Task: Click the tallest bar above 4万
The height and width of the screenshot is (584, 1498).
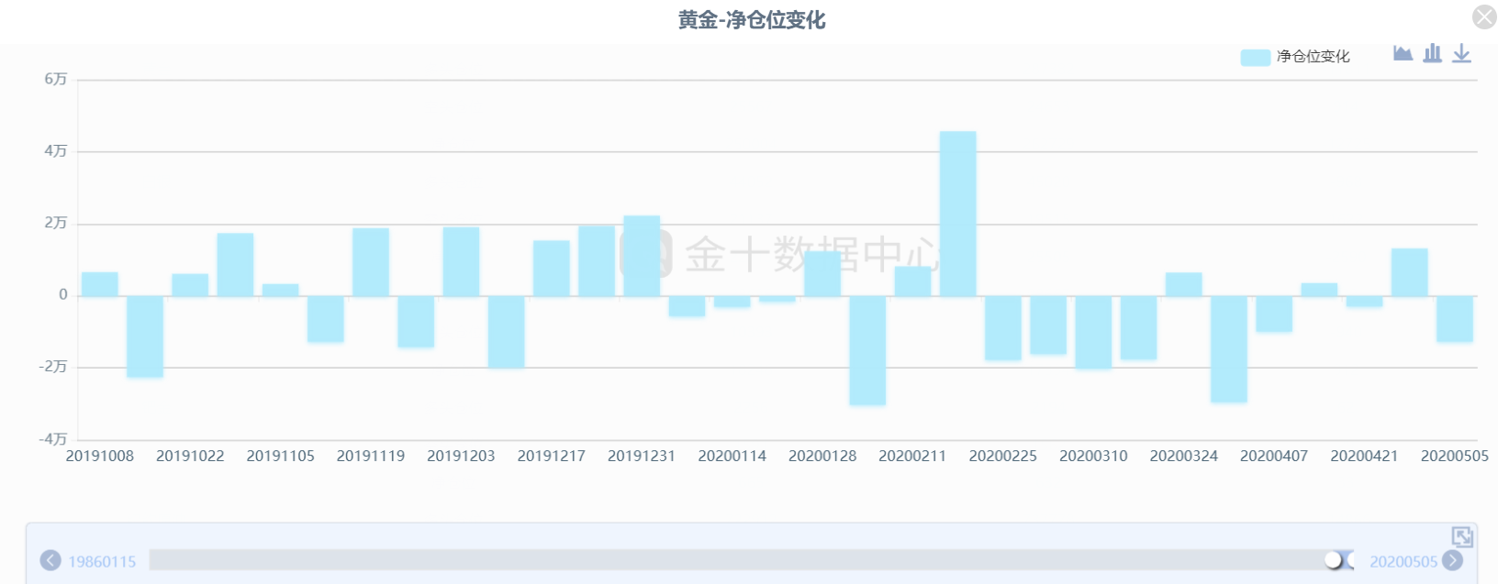Action: 957,214
